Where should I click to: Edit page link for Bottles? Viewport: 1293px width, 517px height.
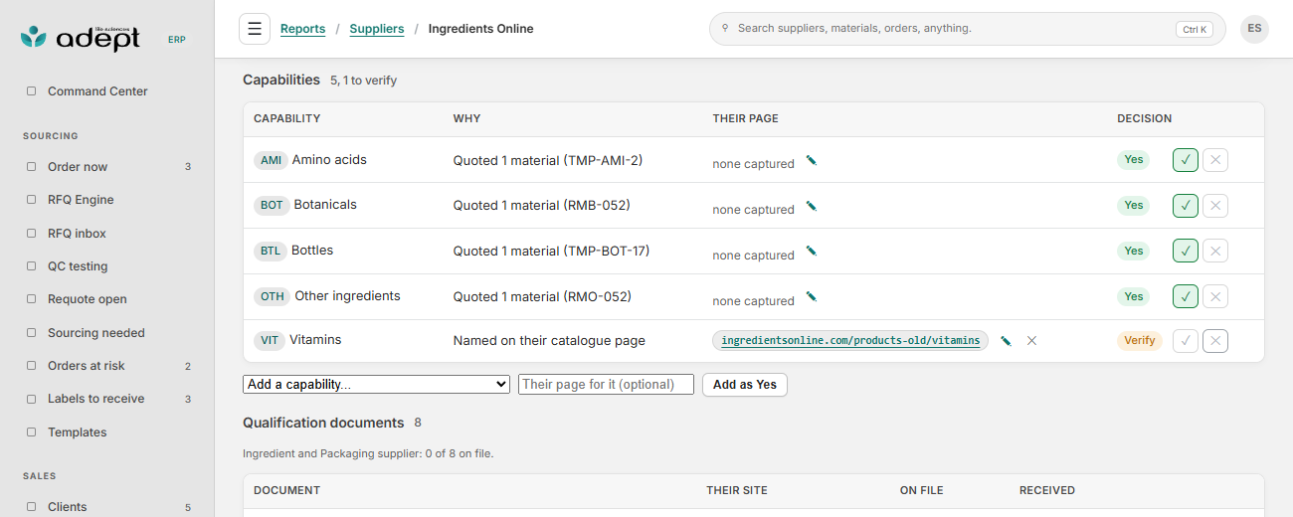tap(812, 252)
